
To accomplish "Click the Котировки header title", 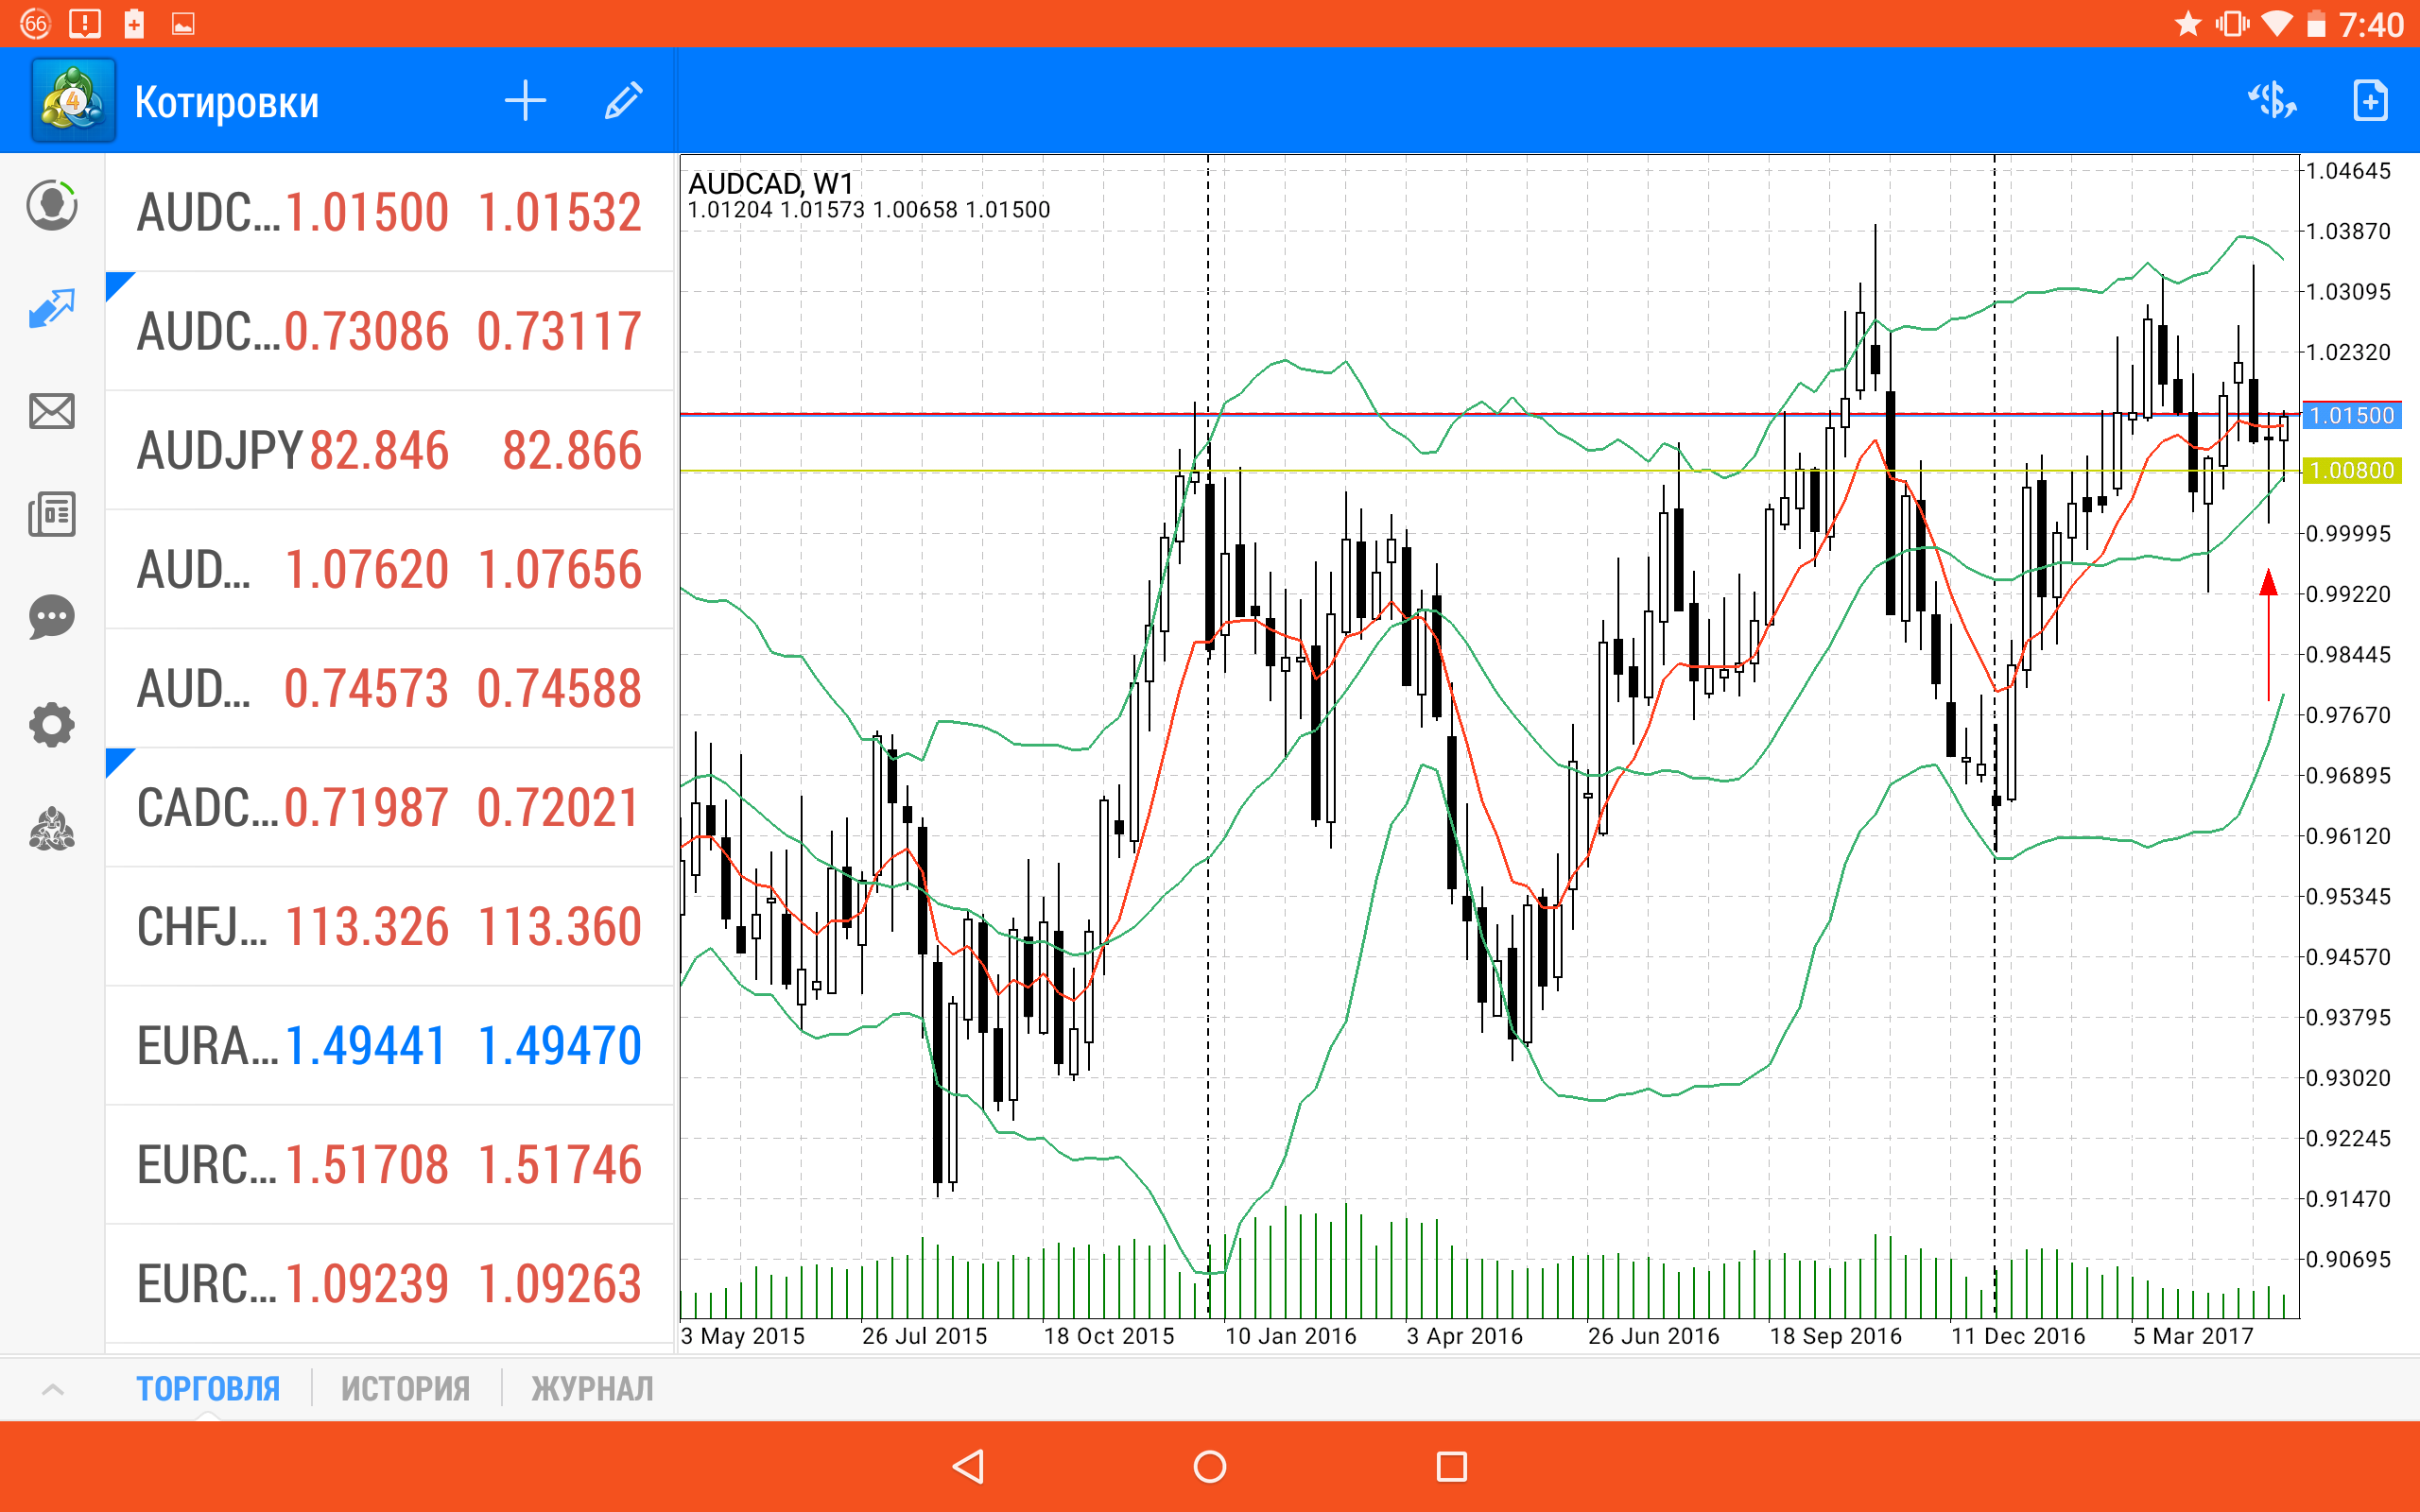I will coord(227,102).
